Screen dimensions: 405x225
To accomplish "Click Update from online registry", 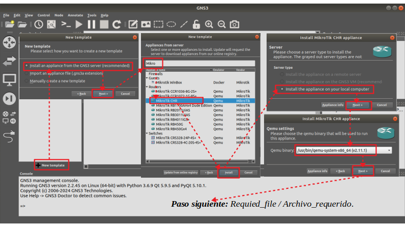I will click(181, 173).
